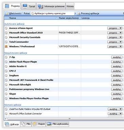Click audytuj for CPU-Z

(117, 71)
